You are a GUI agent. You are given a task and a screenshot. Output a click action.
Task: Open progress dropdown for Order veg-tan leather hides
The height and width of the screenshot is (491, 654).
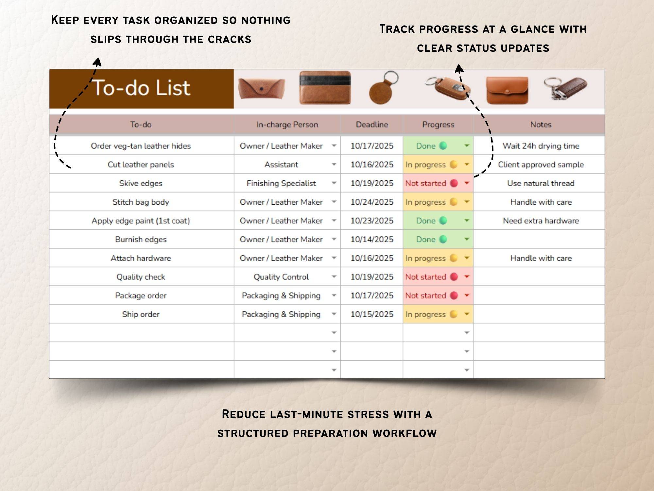click(467, 146)
